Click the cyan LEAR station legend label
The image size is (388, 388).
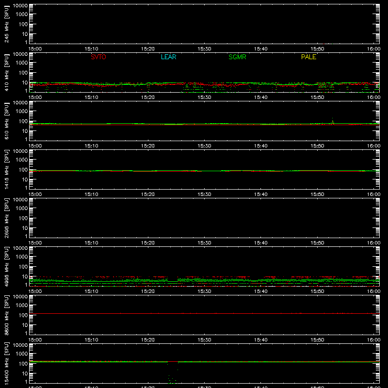point(168,57)
